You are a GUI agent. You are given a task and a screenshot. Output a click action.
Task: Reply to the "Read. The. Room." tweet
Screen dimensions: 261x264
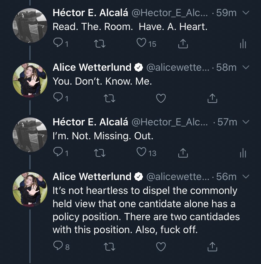[58, 44]
